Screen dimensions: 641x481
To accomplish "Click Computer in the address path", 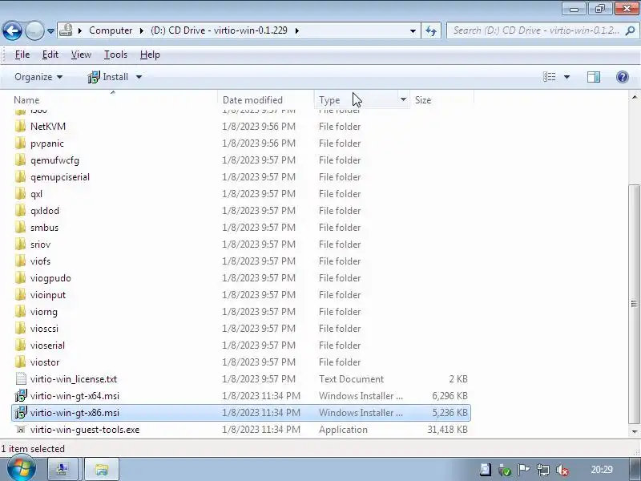I will (x=111, y=30).
